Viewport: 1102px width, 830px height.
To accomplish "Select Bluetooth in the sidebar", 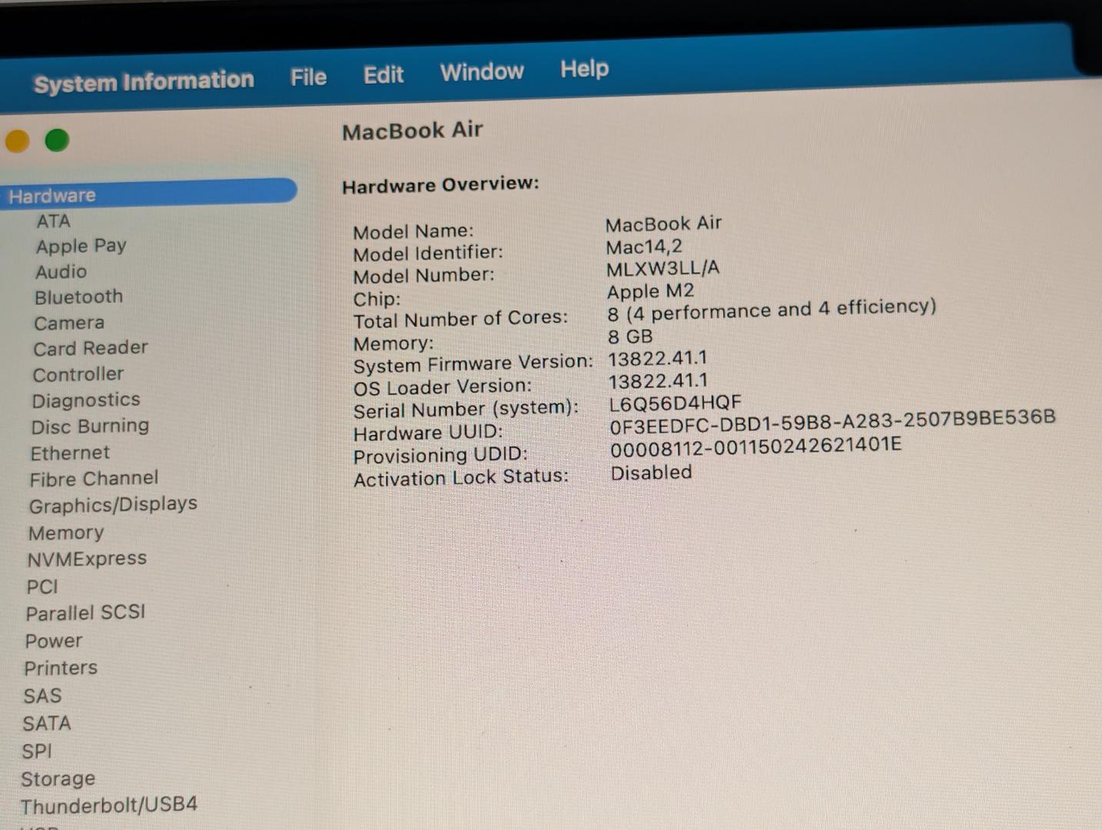I will click(x=78, y=297).
